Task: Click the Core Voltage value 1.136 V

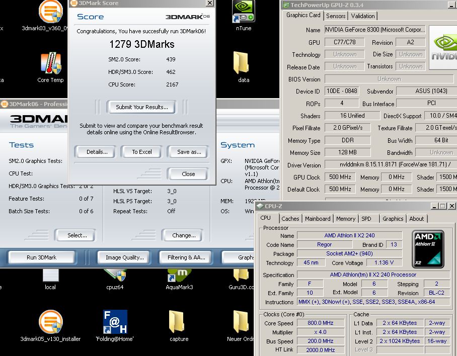Action: click(384, 262)
